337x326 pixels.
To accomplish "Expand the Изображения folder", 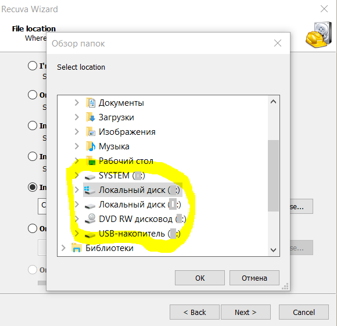I will (77, 132).
